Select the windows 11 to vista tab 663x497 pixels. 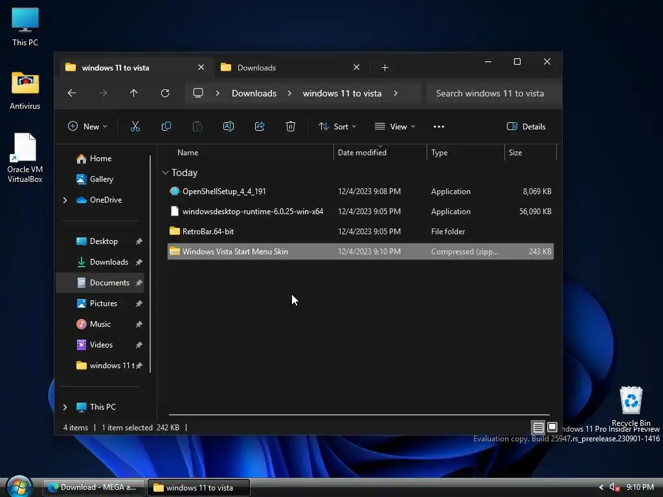pyautogui.click(x=135, y=67)
